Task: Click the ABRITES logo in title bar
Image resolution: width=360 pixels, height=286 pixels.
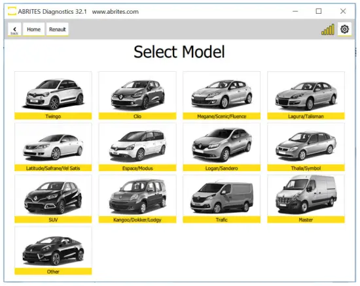Action: point(12,11)
